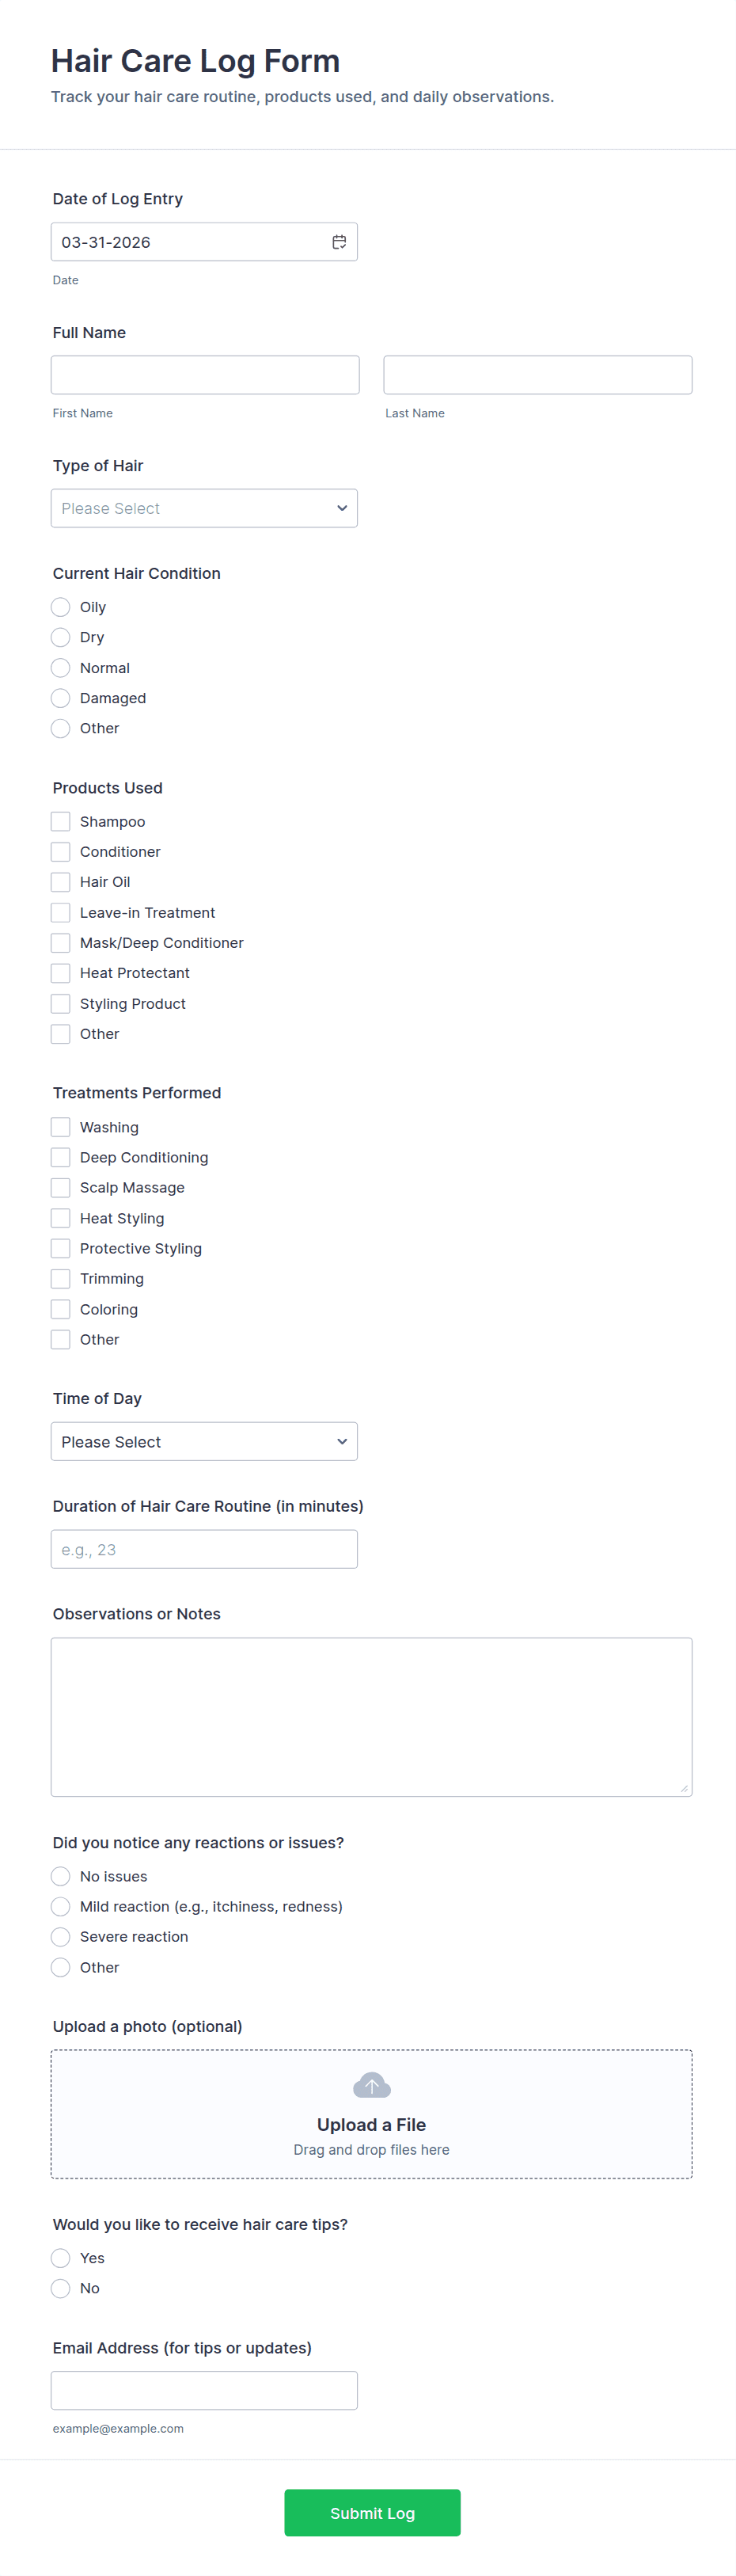
Task: Choose the Severe reaction radio button
Action: 61,1937
